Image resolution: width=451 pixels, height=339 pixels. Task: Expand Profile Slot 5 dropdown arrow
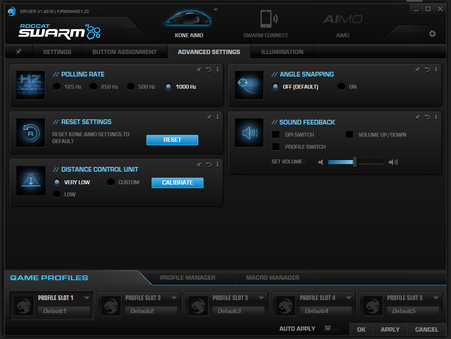436,298
